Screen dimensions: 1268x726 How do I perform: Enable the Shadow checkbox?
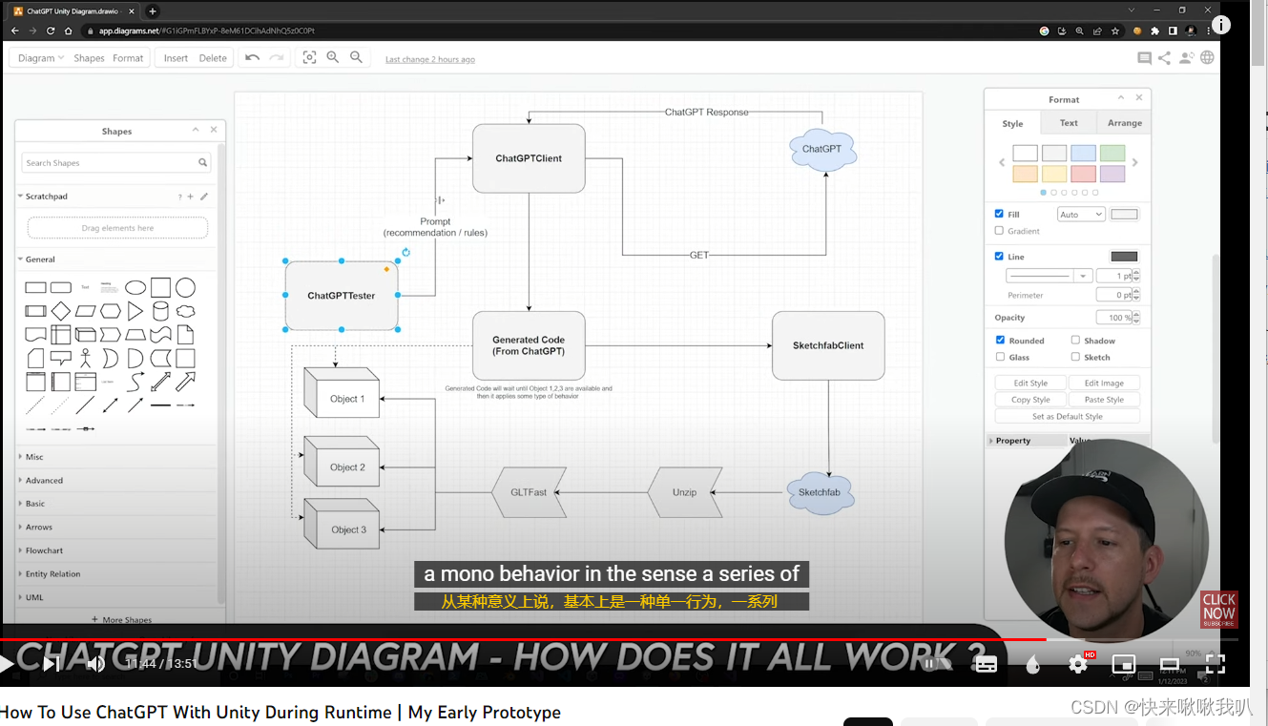pos(1075,340)
